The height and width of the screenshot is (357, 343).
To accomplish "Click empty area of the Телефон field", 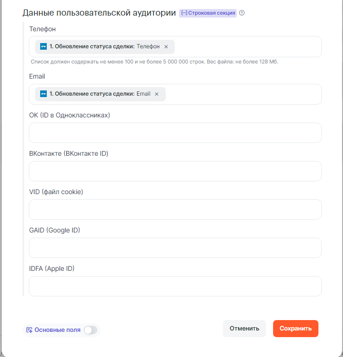I will pos(246,47).
